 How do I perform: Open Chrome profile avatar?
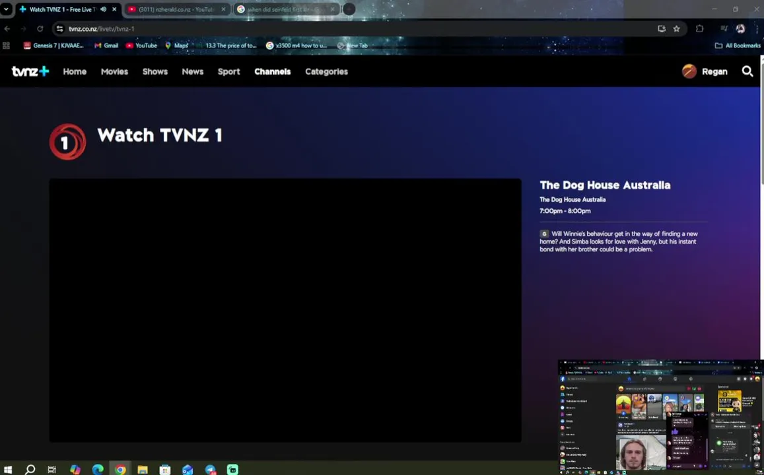[740, 29]
